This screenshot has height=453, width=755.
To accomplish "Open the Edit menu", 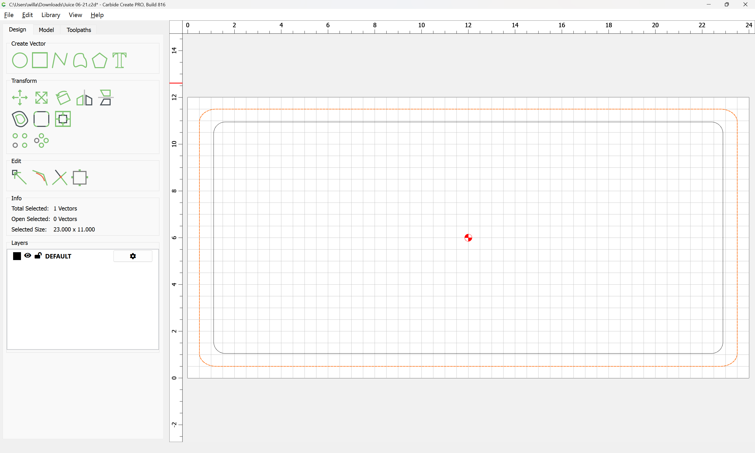I will pos(27,15).
